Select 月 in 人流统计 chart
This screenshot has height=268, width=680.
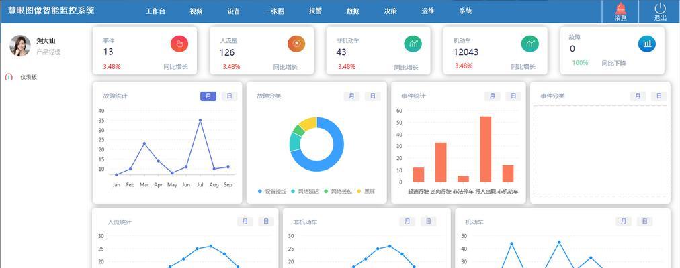tap(245, 222)
